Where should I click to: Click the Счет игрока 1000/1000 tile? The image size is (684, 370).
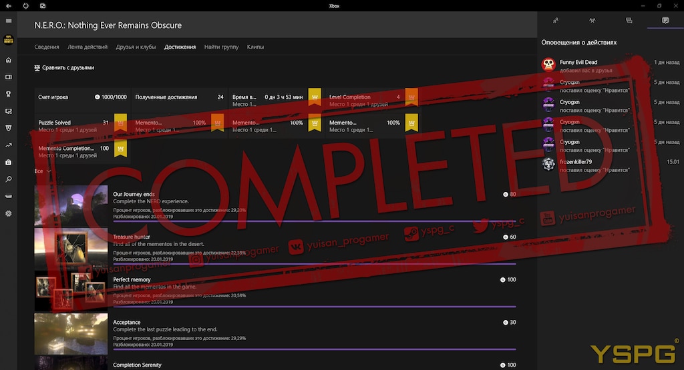pyautogui.click(x=82, y=100)
